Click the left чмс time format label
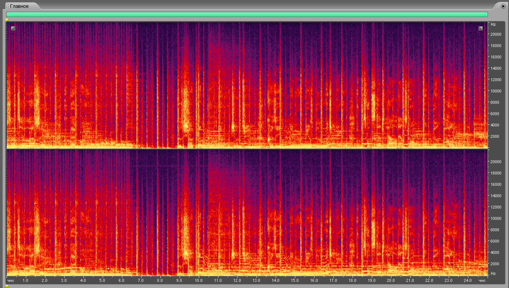This screenshot has width=509, height=288. [11, 281]
